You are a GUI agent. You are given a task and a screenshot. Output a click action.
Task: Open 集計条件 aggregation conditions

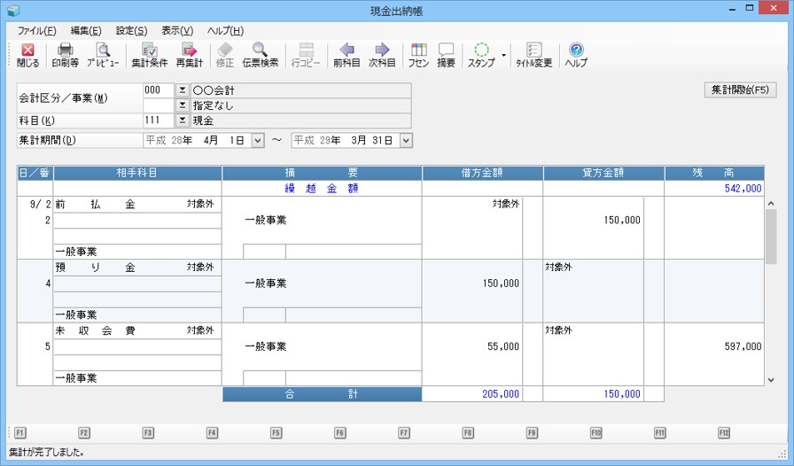[x=150, y=55]
